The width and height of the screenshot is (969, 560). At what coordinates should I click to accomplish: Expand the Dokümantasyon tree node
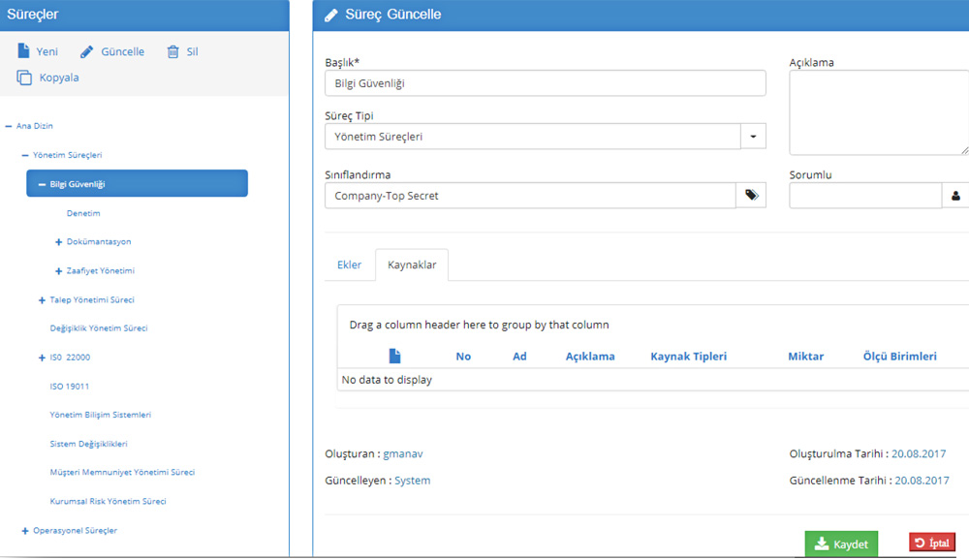[59, 242]
